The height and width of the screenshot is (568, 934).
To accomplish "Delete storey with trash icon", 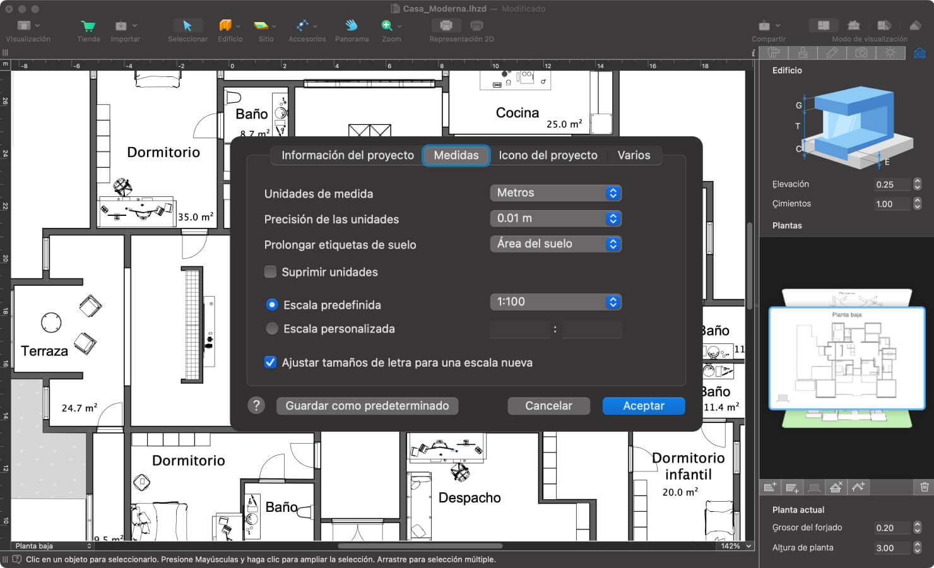I will 924,487.
